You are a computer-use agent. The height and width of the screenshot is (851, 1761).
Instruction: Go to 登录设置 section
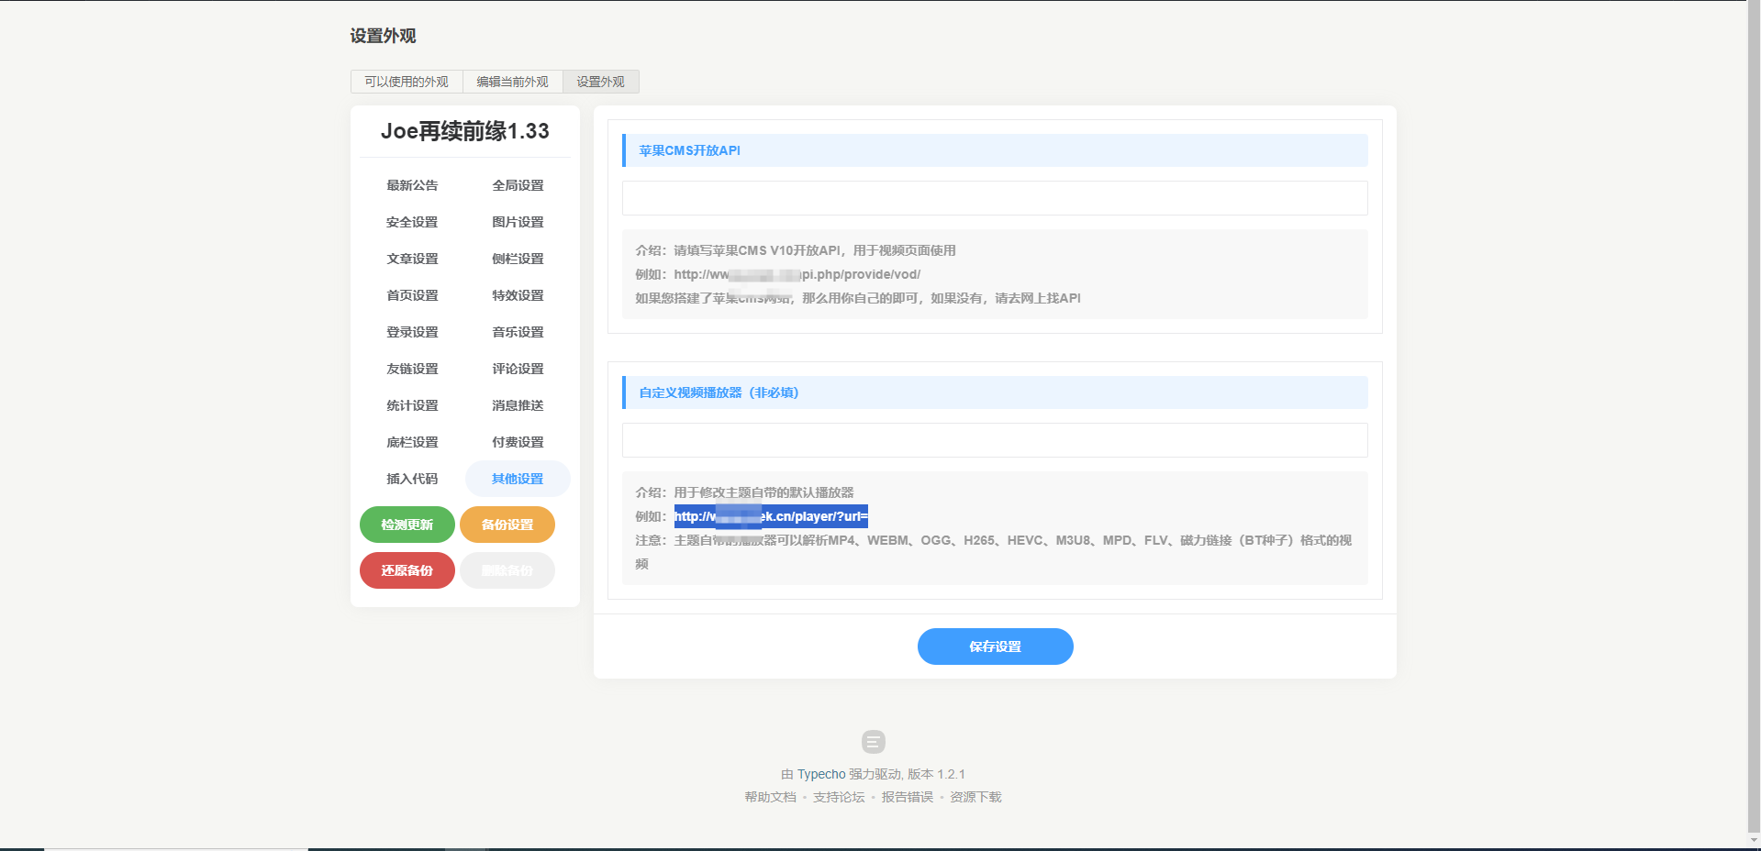tap(412, 332)
